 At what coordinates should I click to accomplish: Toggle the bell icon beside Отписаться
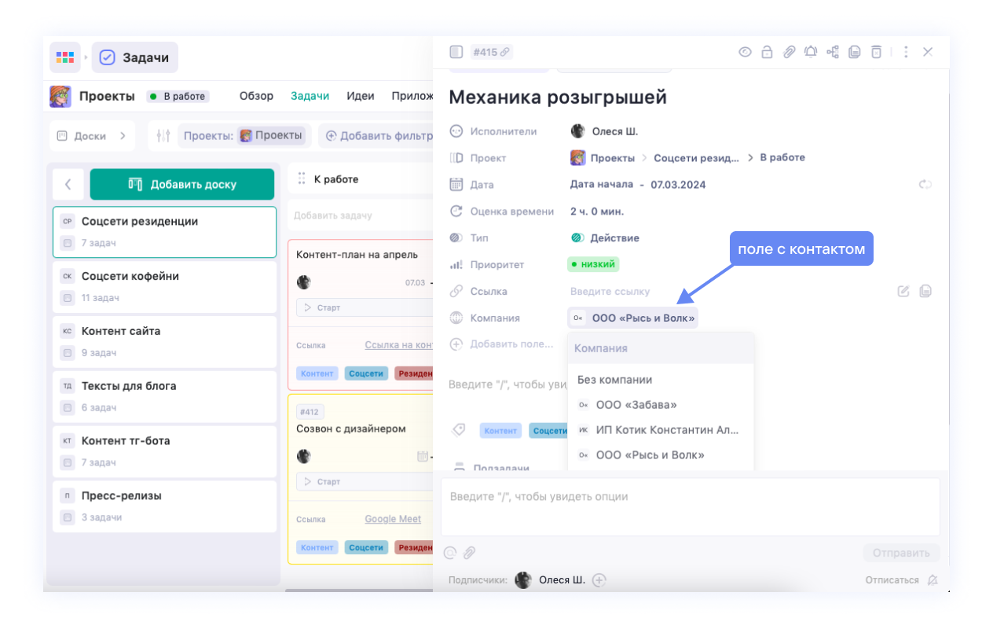(x=933, y=580)
